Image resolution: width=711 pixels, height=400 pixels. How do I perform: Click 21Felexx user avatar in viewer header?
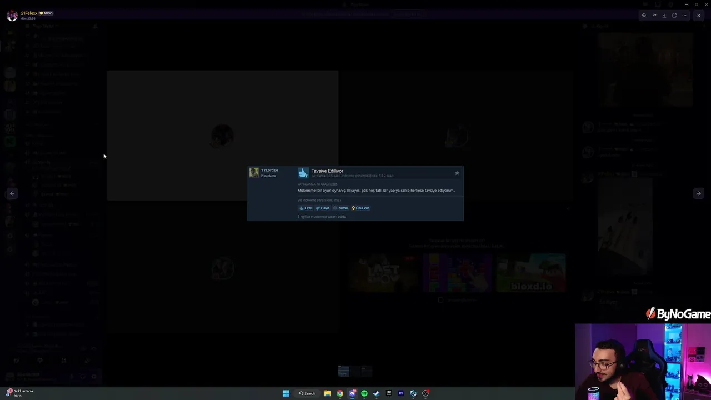[x=12, y=16]
